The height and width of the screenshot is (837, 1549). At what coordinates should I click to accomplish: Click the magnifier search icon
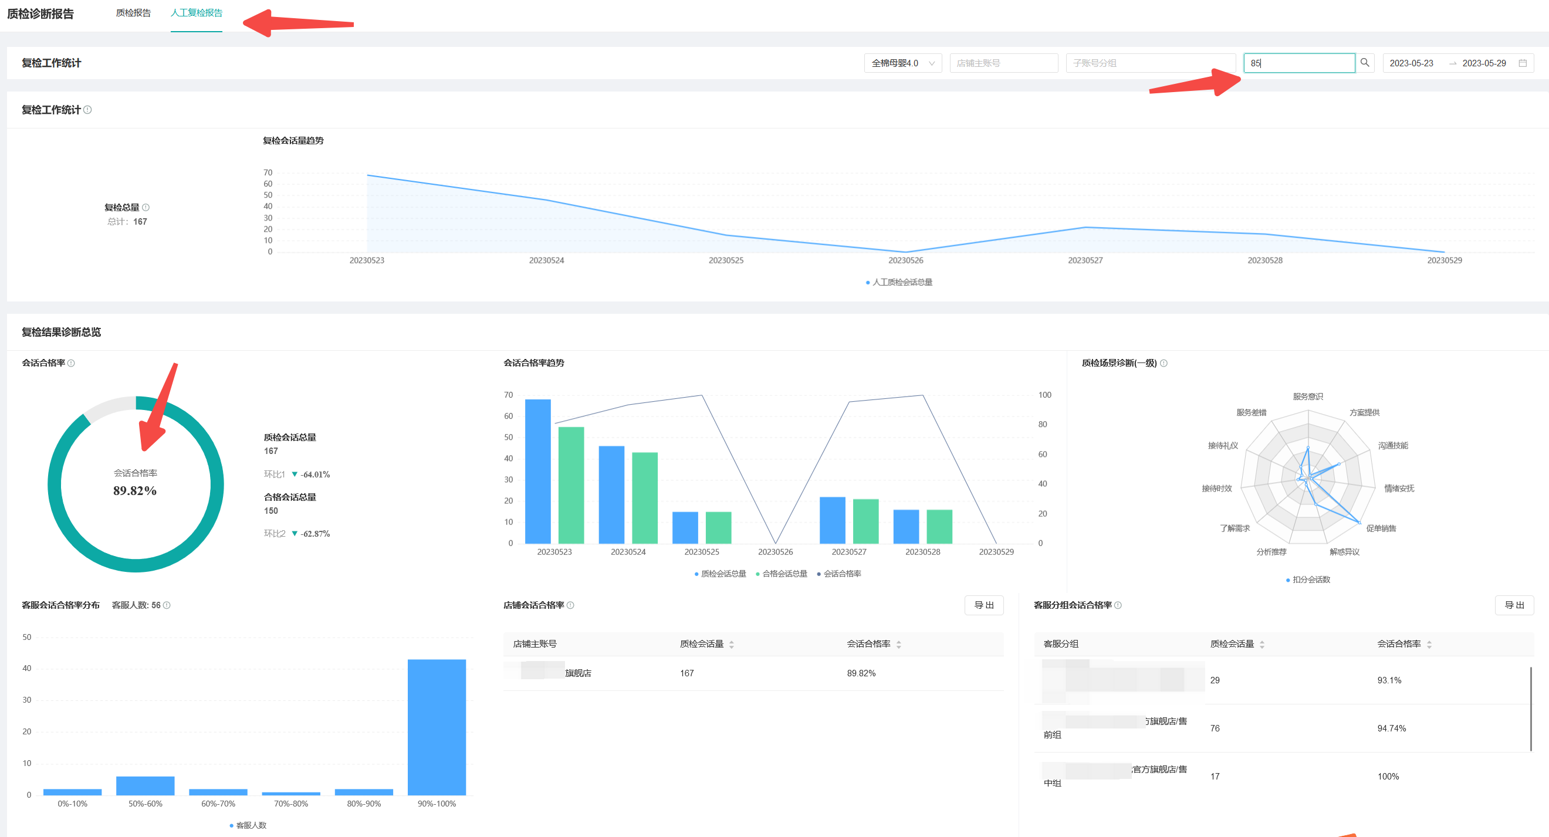(1365, 63)
